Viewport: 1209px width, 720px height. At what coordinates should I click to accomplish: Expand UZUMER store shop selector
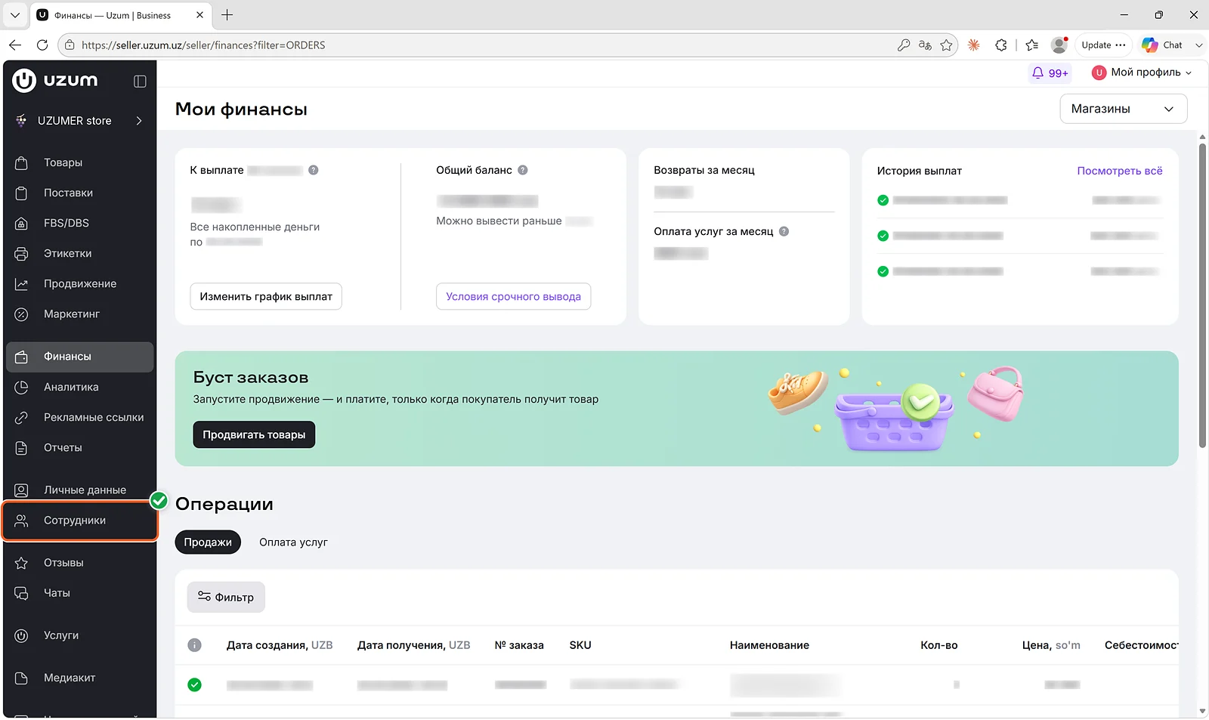point(79,121)
